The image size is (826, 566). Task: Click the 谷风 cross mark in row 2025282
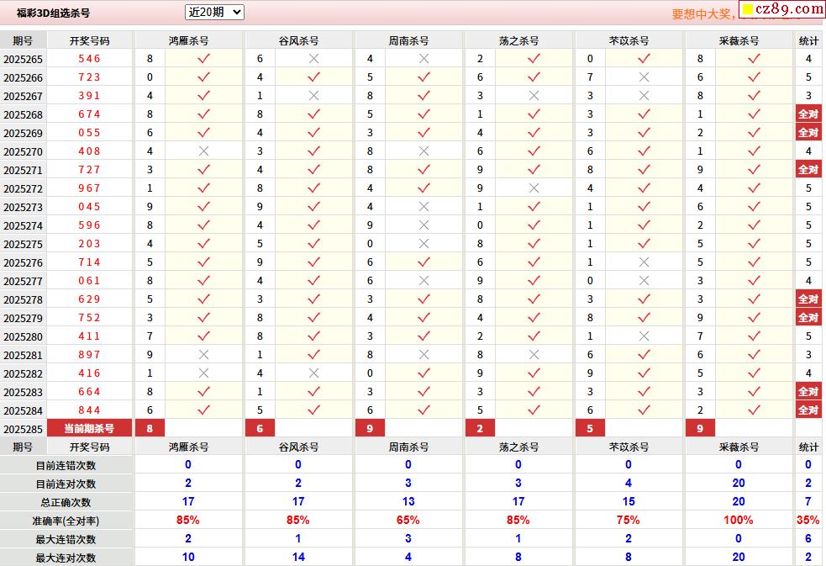[314, 373]
